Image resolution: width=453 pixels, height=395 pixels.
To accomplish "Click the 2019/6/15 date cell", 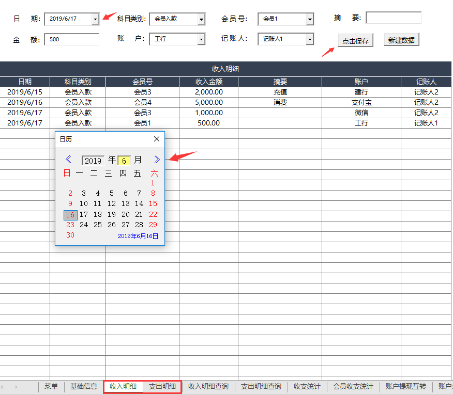I will tap(25, 92).
